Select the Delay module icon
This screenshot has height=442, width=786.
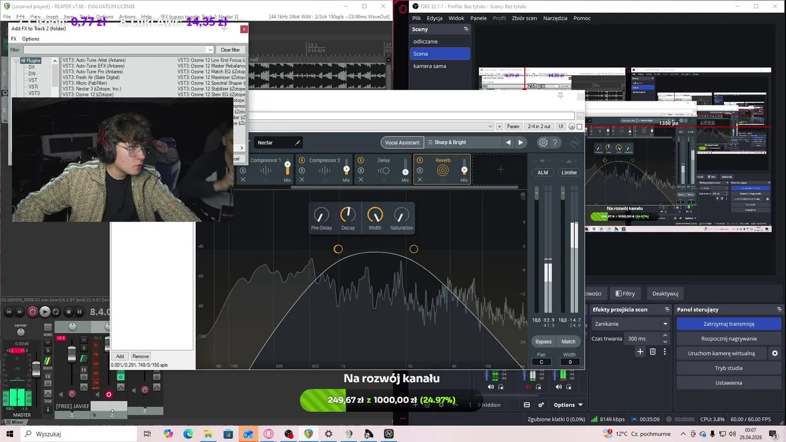point(384,171)
